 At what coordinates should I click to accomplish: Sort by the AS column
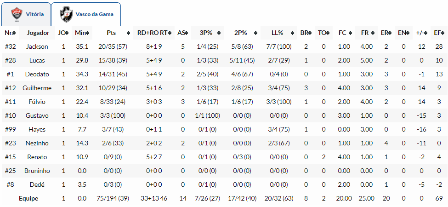pos(182,33)
